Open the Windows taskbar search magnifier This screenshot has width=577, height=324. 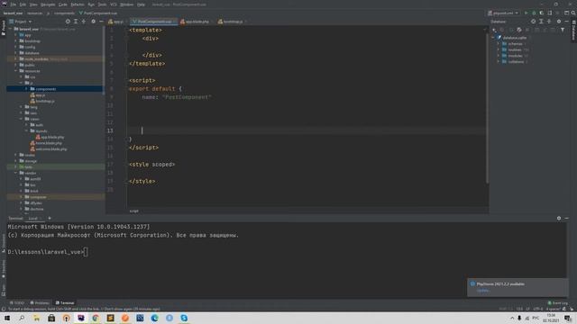(x=22, y=318)
